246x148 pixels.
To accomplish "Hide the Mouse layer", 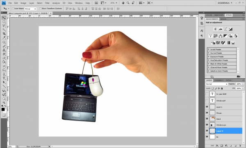I will [207, 113].
